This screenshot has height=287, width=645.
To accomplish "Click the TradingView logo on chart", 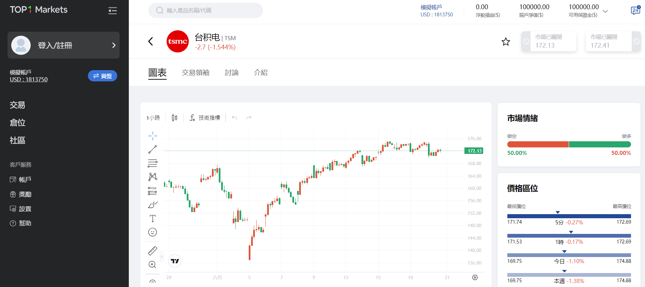I will click(175, 261).
